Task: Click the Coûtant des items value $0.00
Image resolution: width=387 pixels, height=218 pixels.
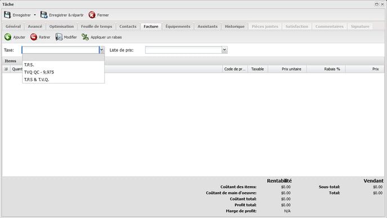Action: [x=286, y=187]
